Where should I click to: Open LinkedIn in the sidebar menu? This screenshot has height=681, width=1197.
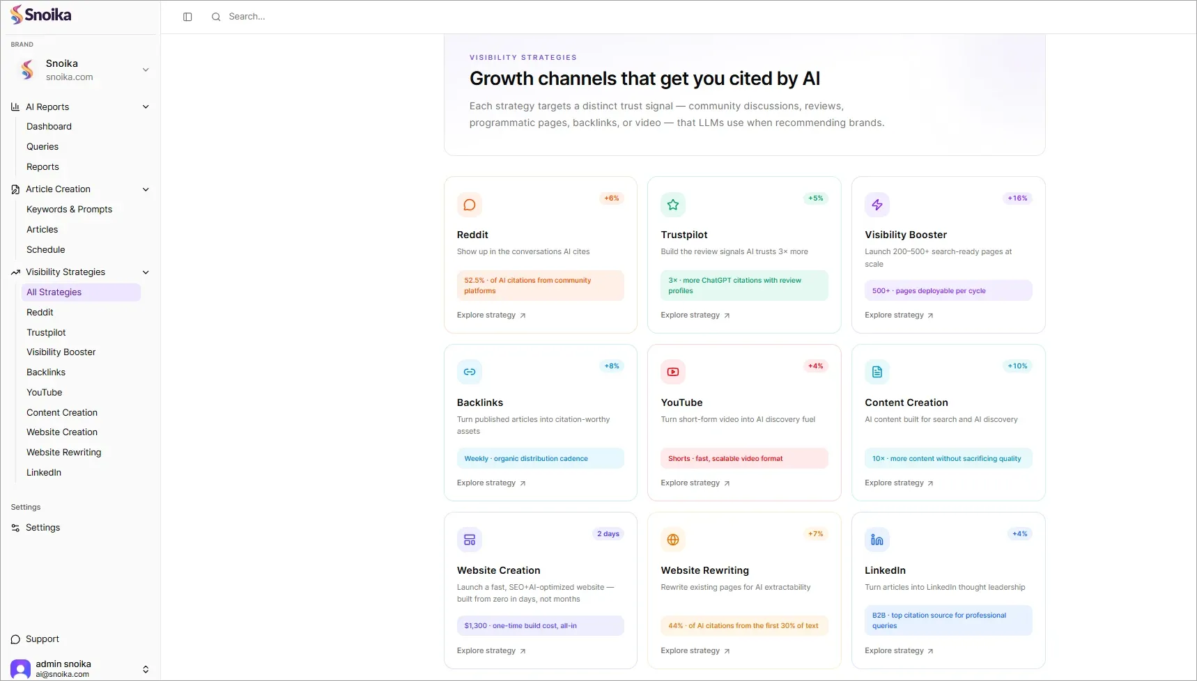click(x=43, y=473)
